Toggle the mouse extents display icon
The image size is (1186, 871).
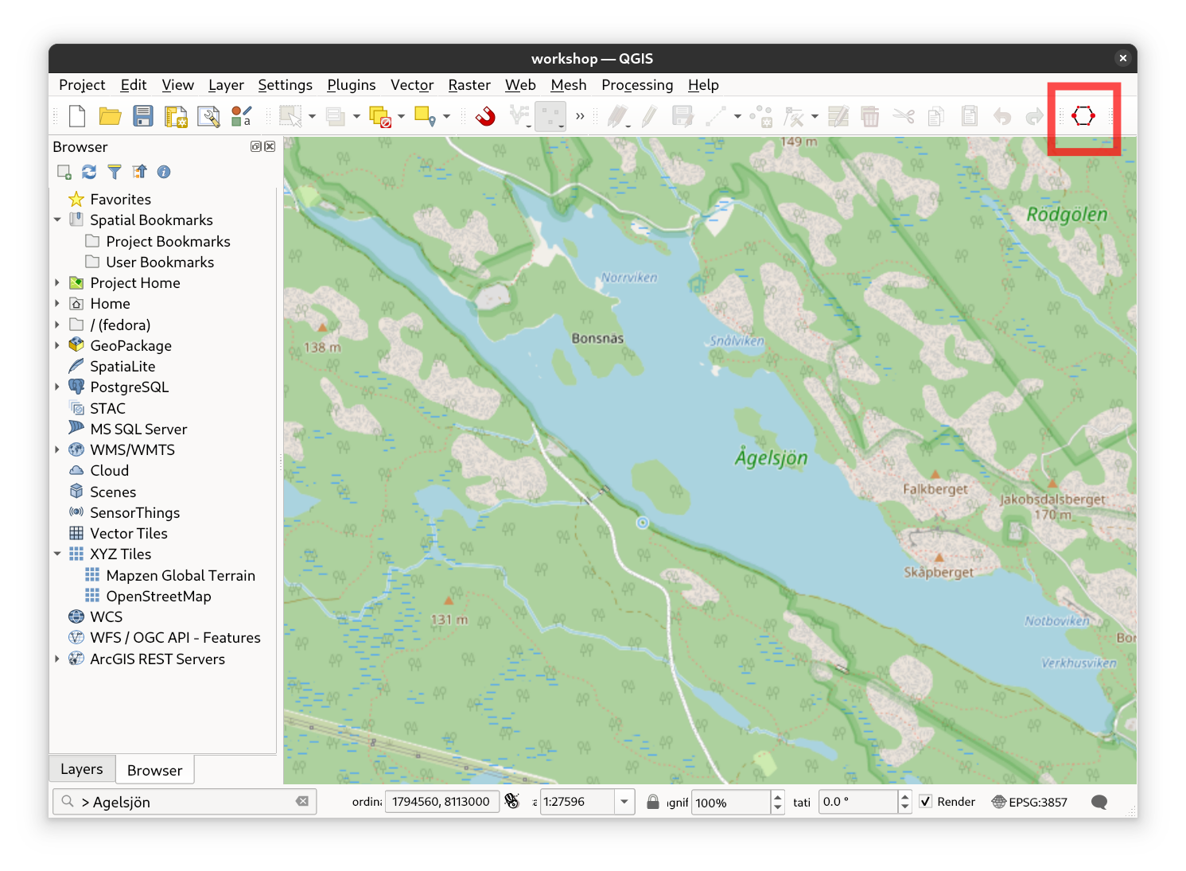pos(512,802)
